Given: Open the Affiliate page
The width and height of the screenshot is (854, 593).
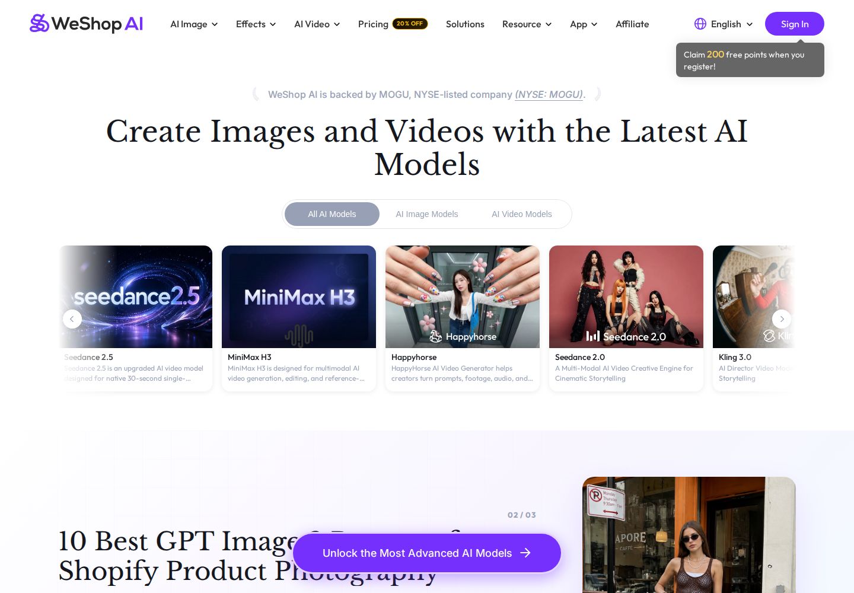Looking at the screenshot, I should 632,24.
